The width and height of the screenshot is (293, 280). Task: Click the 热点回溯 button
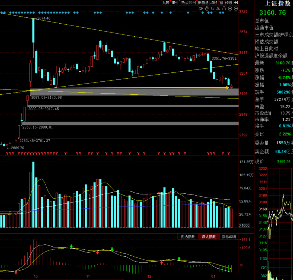click(x=189, y=2)
